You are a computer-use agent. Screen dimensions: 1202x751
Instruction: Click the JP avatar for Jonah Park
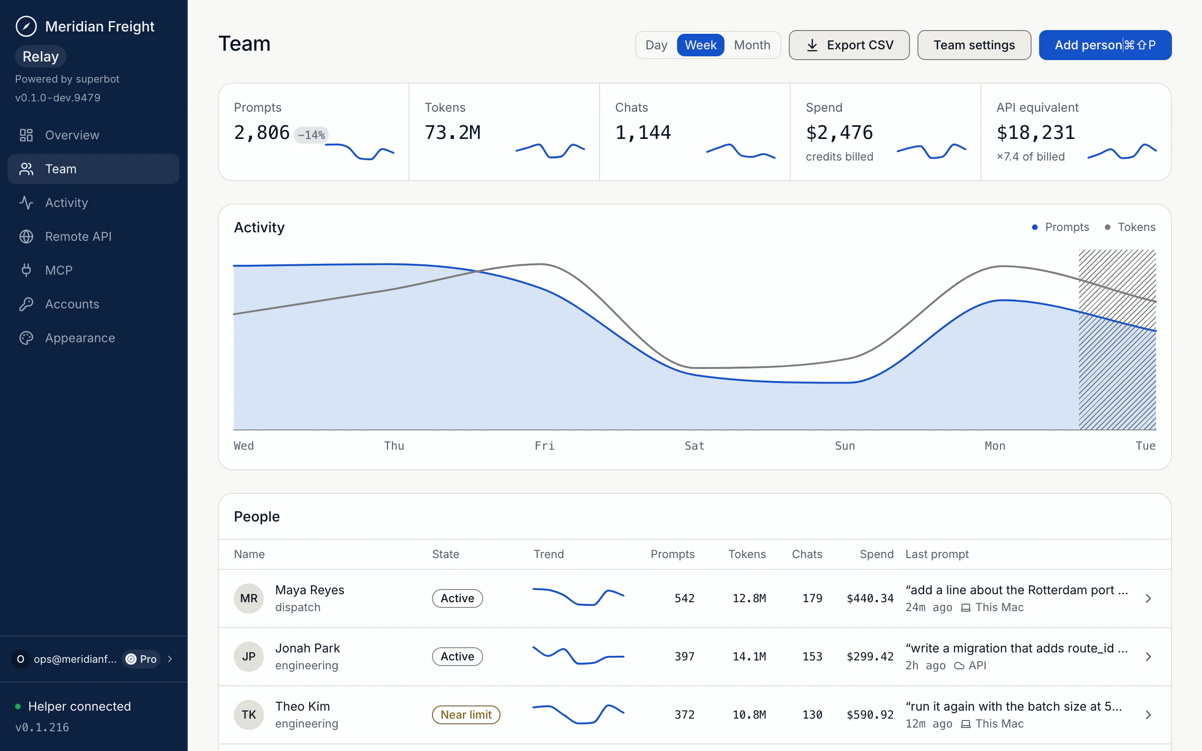[x=249, y=656]
